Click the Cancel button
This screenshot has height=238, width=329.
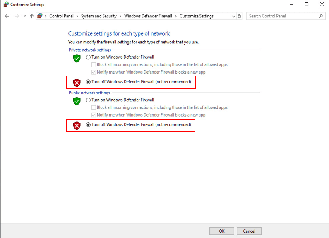point(249,231)
